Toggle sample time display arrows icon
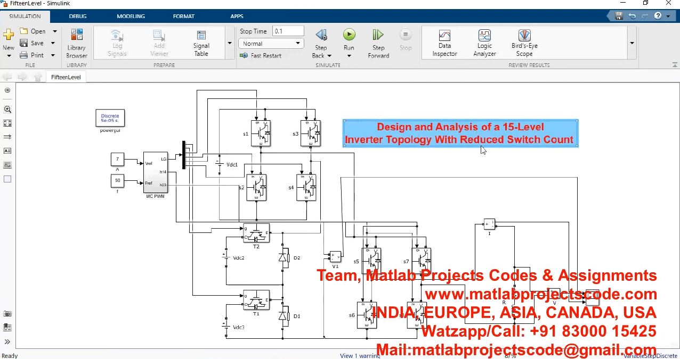680x359 pixels. [x=7, y=137]
